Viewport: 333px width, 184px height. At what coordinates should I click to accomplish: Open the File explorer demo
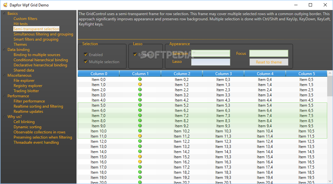pyautogui.click(x=24, y=81)
